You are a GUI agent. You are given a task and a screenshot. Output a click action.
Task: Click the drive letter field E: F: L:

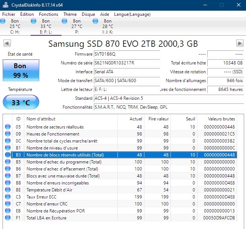coord(127,89)
